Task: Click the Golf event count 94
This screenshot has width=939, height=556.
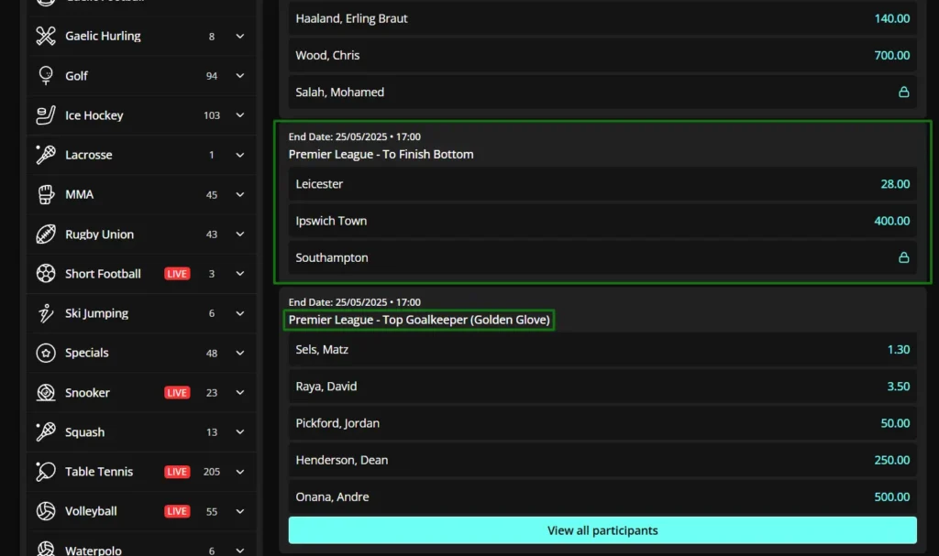Action: 212,76
